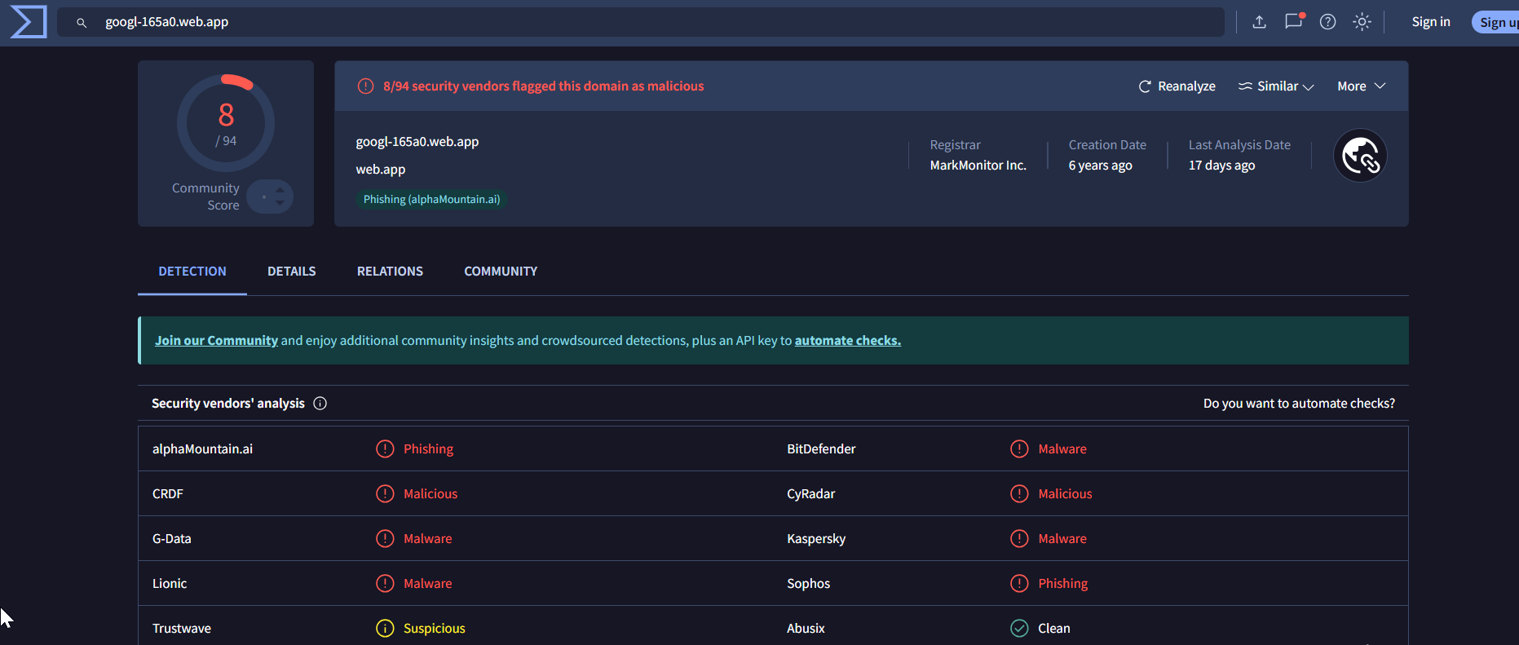This screenshot has width=1519, height=645.
Task: Click Abusix Clean checkmark icon
Action: 1019,629
